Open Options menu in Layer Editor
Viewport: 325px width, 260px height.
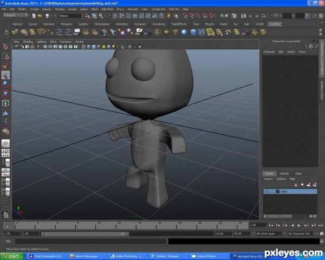(281, 179)
